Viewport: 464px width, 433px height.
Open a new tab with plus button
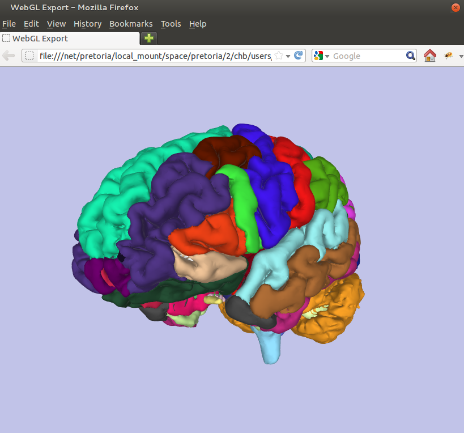click(x=148, y=38)
